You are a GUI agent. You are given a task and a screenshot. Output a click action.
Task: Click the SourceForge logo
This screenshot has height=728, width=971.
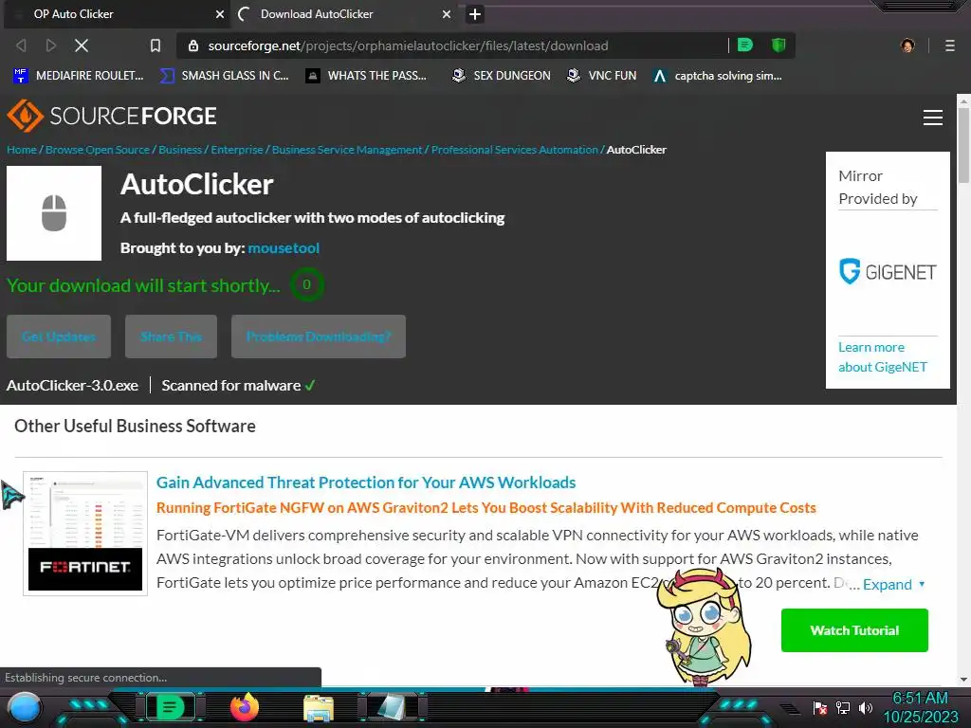(x=112, y=116)
